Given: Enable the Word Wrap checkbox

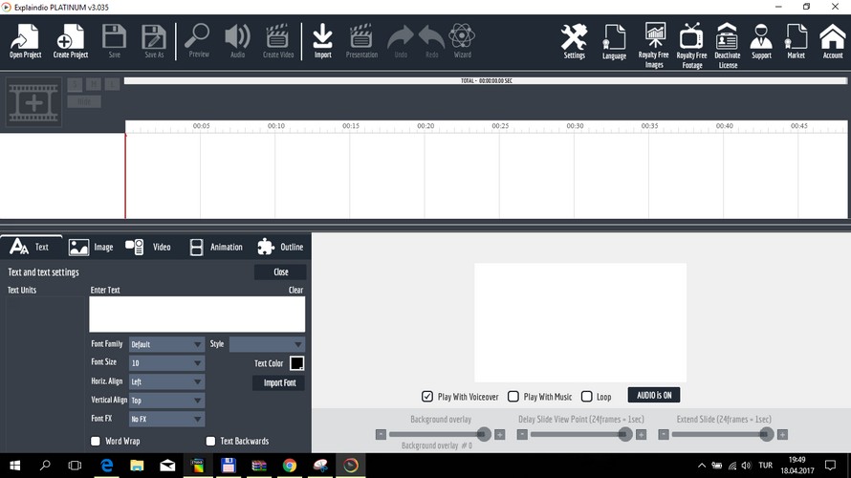Looking at the screenshot, I should [x=96, y=441].
